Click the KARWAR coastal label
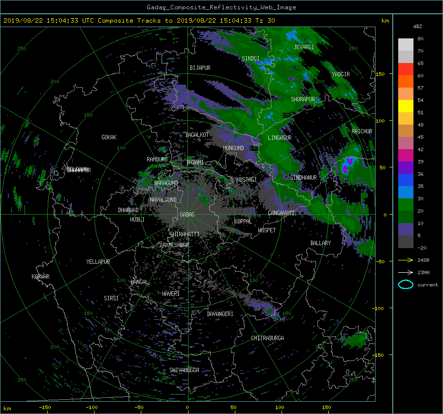This screenshot has height=414, width=443. pos(40,277)
